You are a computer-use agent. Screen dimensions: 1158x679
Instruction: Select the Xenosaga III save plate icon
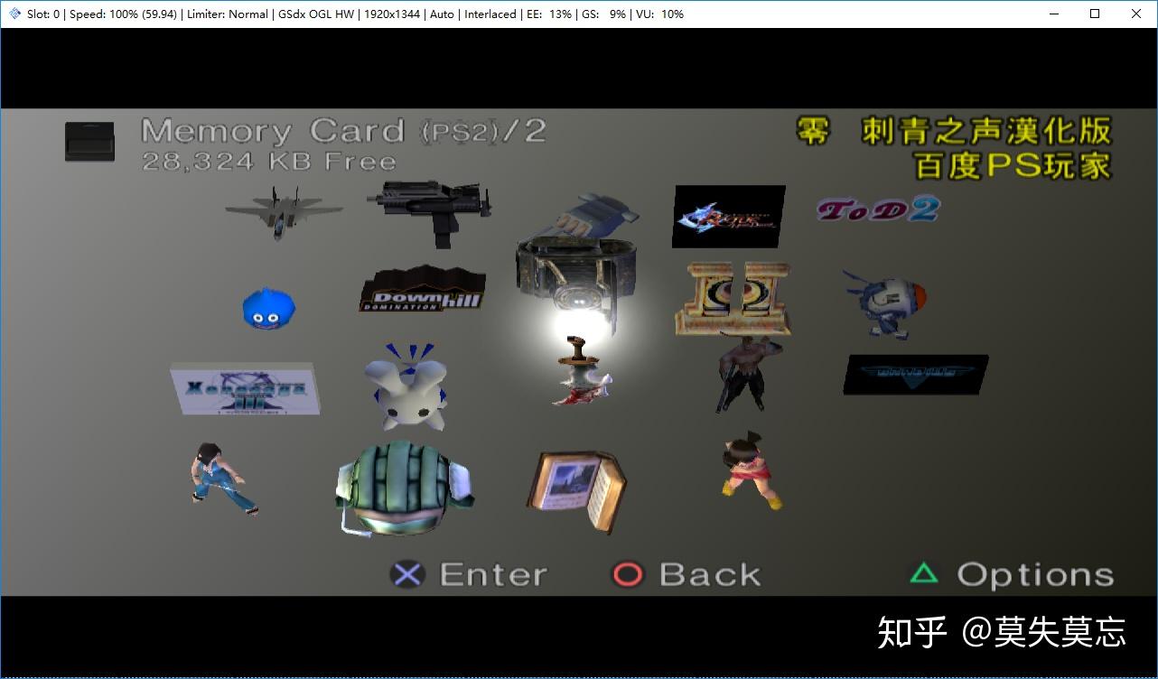click(x=244, y=389)
